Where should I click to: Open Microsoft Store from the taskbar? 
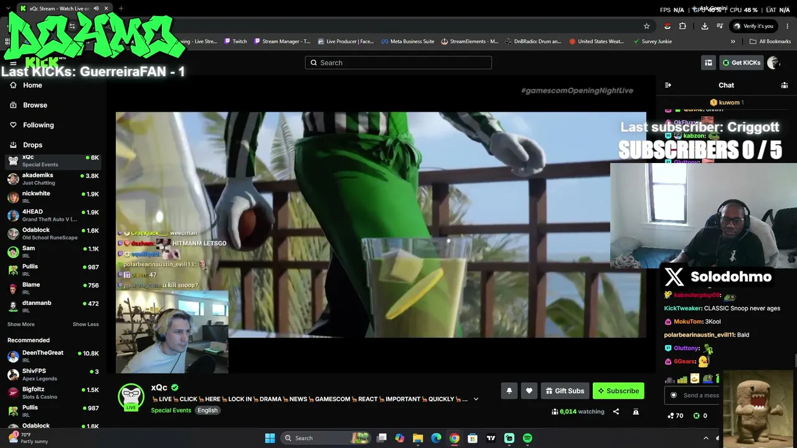pyautogui.click(x=473, y=438)
